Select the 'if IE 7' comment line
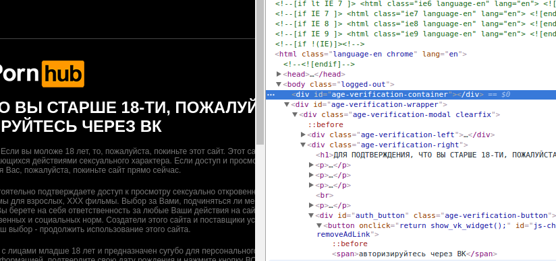Image resolution: width=556 pixels, height=261 pixels. [x=416, y=14]
